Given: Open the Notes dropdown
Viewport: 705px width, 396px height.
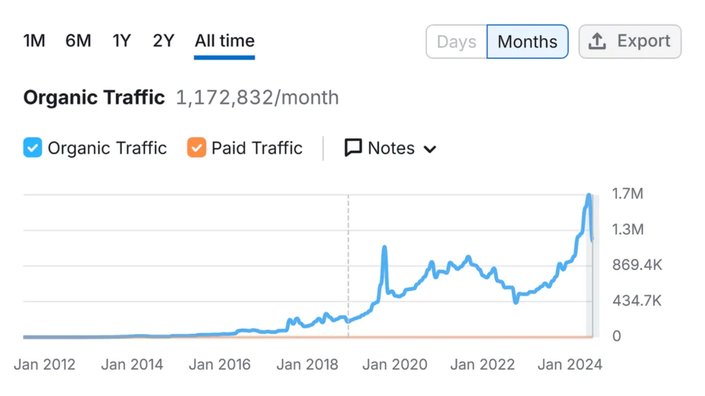Looking at the screenshot, I should point(390,148).
